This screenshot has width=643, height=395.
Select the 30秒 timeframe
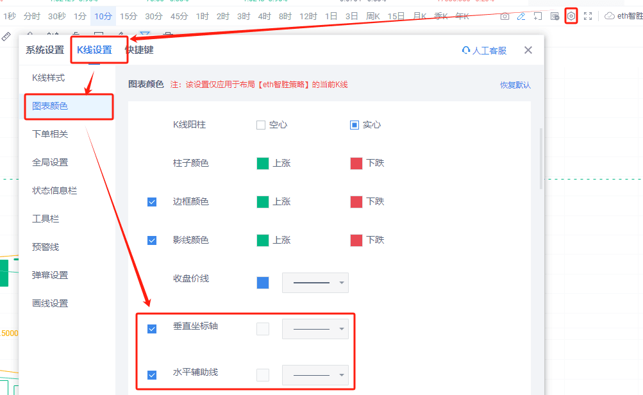[x=56, y=17]
